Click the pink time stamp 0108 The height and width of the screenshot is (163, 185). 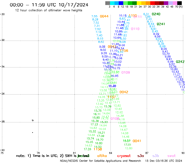[x=115, y=119]
